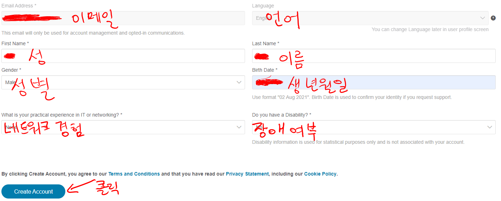Screen dimensions: 501x201
Task: Click the "Last Name *" field label
Action: click(x=266, y=43)
